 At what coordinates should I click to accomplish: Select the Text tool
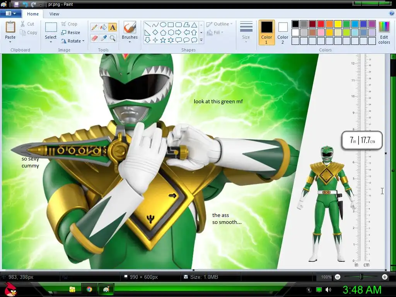(113, 27)
